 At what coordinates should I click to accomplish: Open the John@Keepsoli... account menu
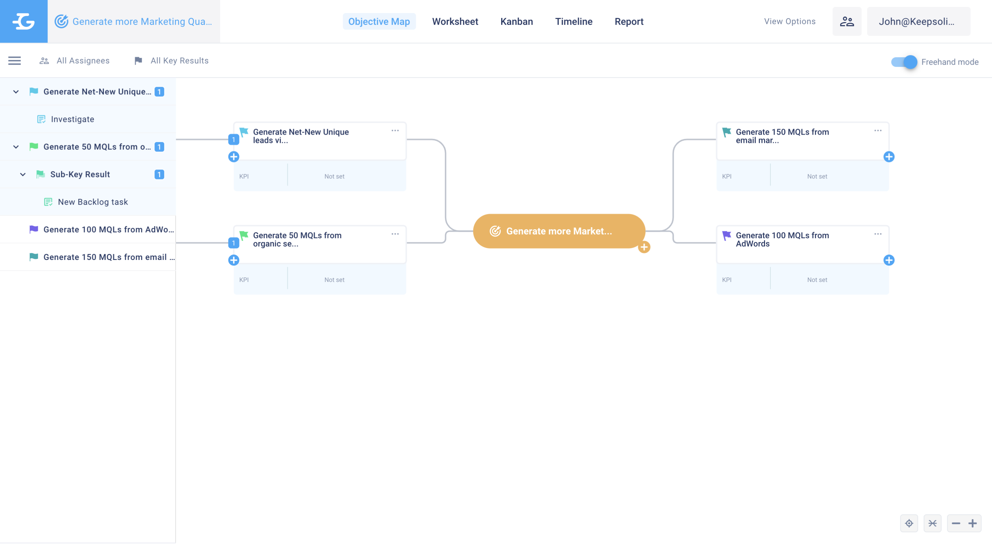918,22
